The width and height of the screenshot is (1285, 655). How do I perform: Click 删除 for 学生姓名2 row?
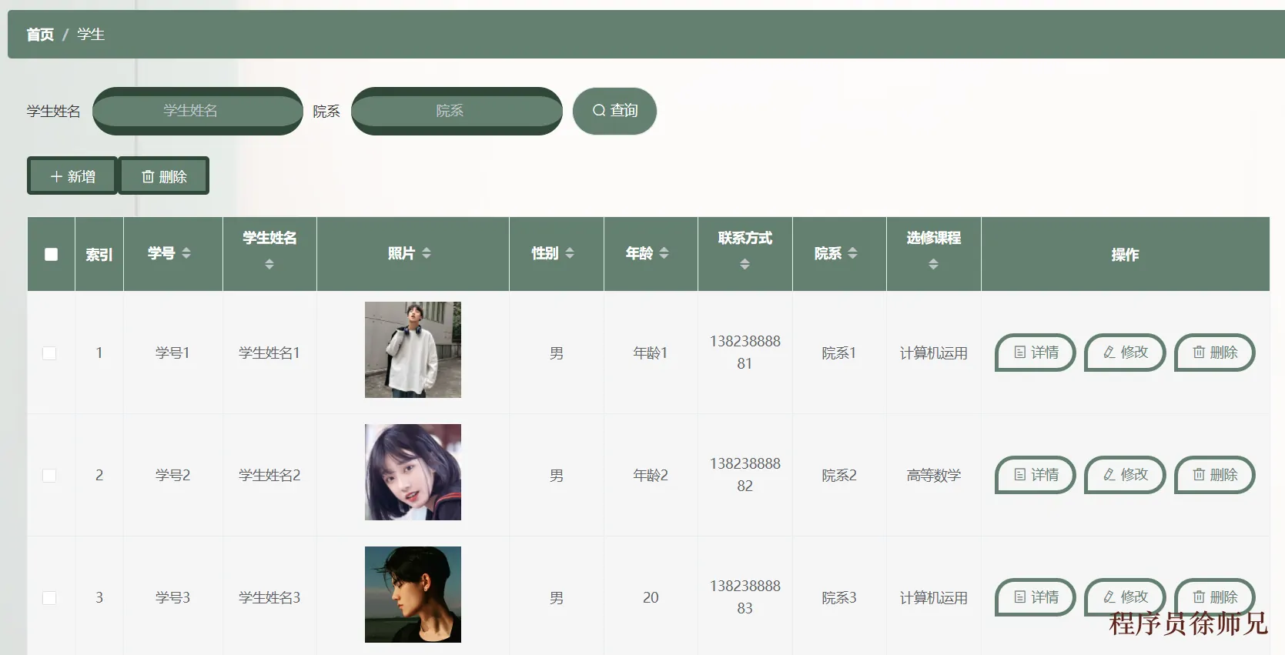point(1215,475)
